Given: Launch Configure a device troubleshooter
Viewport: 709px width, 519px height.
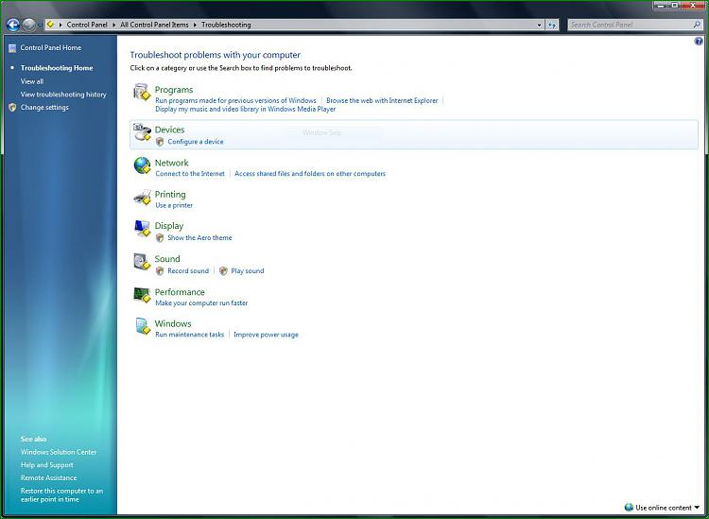Looking at the screenshot, I should 196,142.
